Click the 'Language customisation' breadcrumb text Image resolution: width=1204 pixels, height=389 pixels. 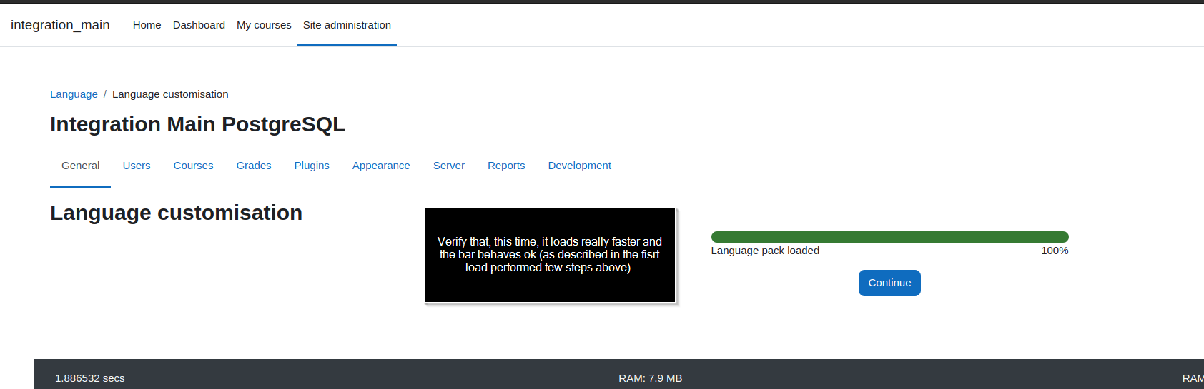click(x=170, y=94)
